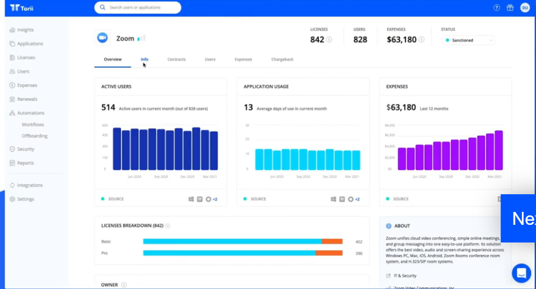Image resolution: width=536 pixels, height=289 pixels.
Task: Click the '390' Pro license count
Action: point(358,254)
